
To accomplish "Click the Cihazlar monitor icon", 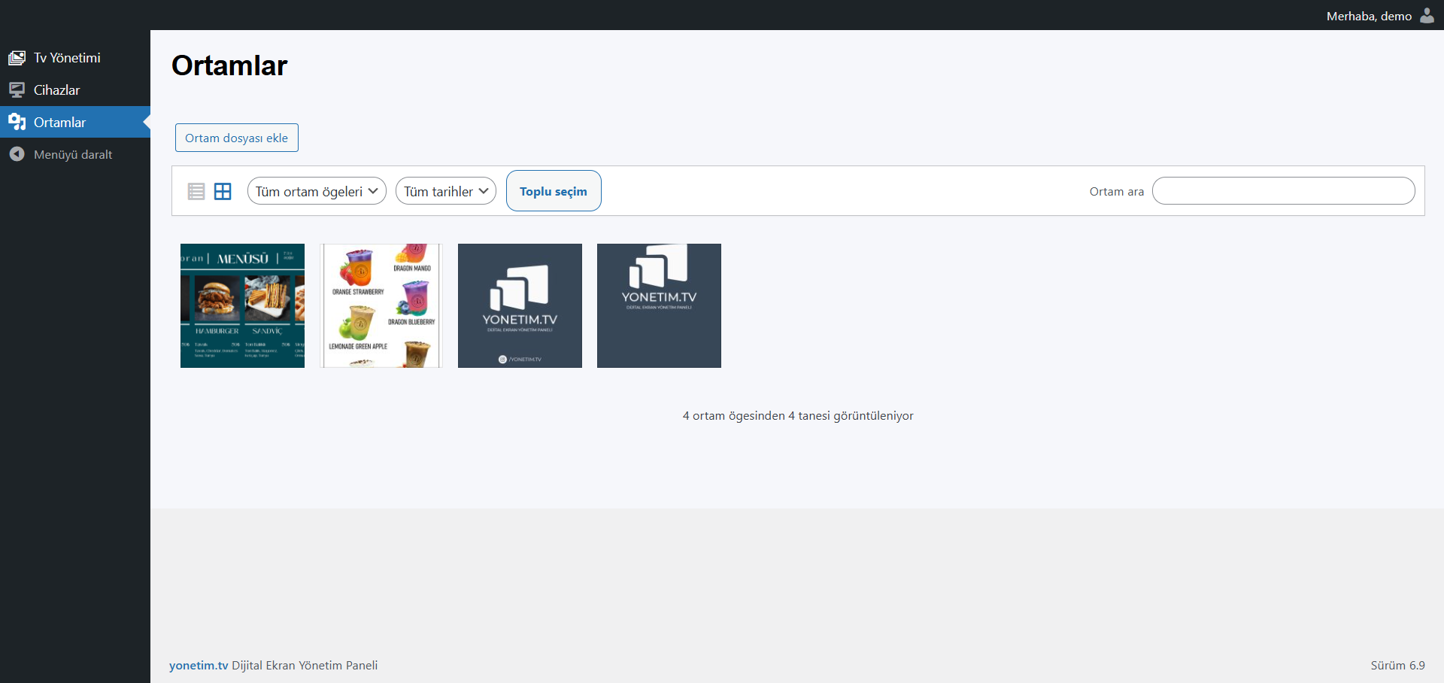I will (x=17, y=90).
